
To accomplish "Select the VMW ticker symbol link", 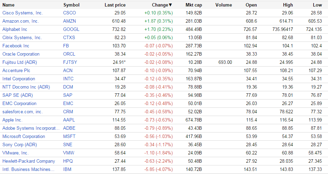I will coord(69,153).
